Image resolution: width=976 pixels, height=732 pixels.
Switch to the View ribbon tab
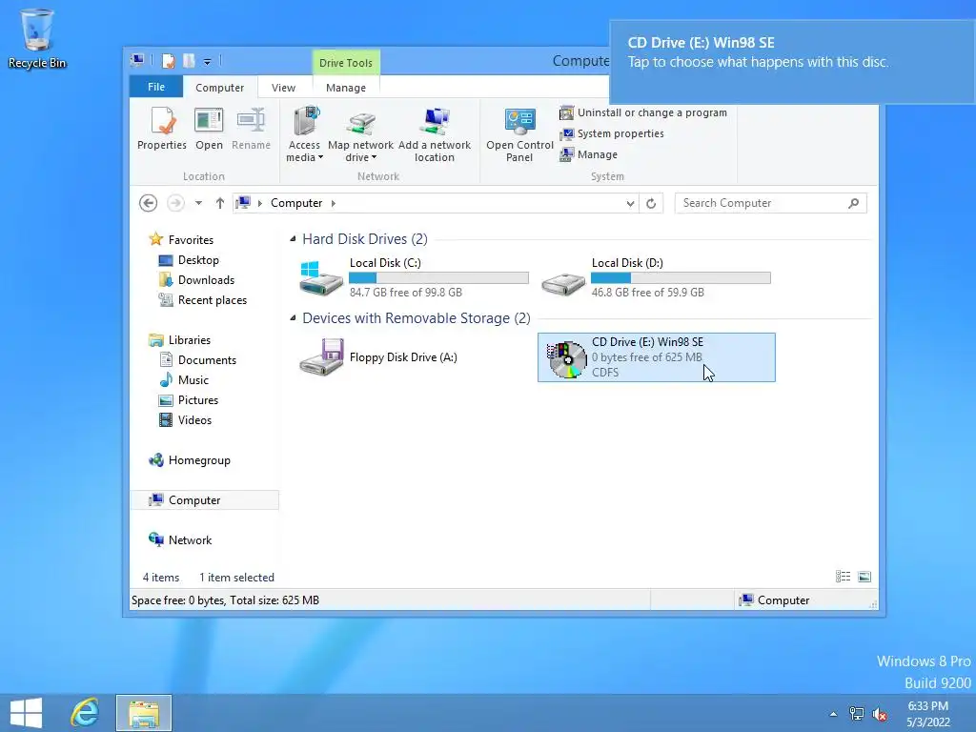(x=283, y=88)
